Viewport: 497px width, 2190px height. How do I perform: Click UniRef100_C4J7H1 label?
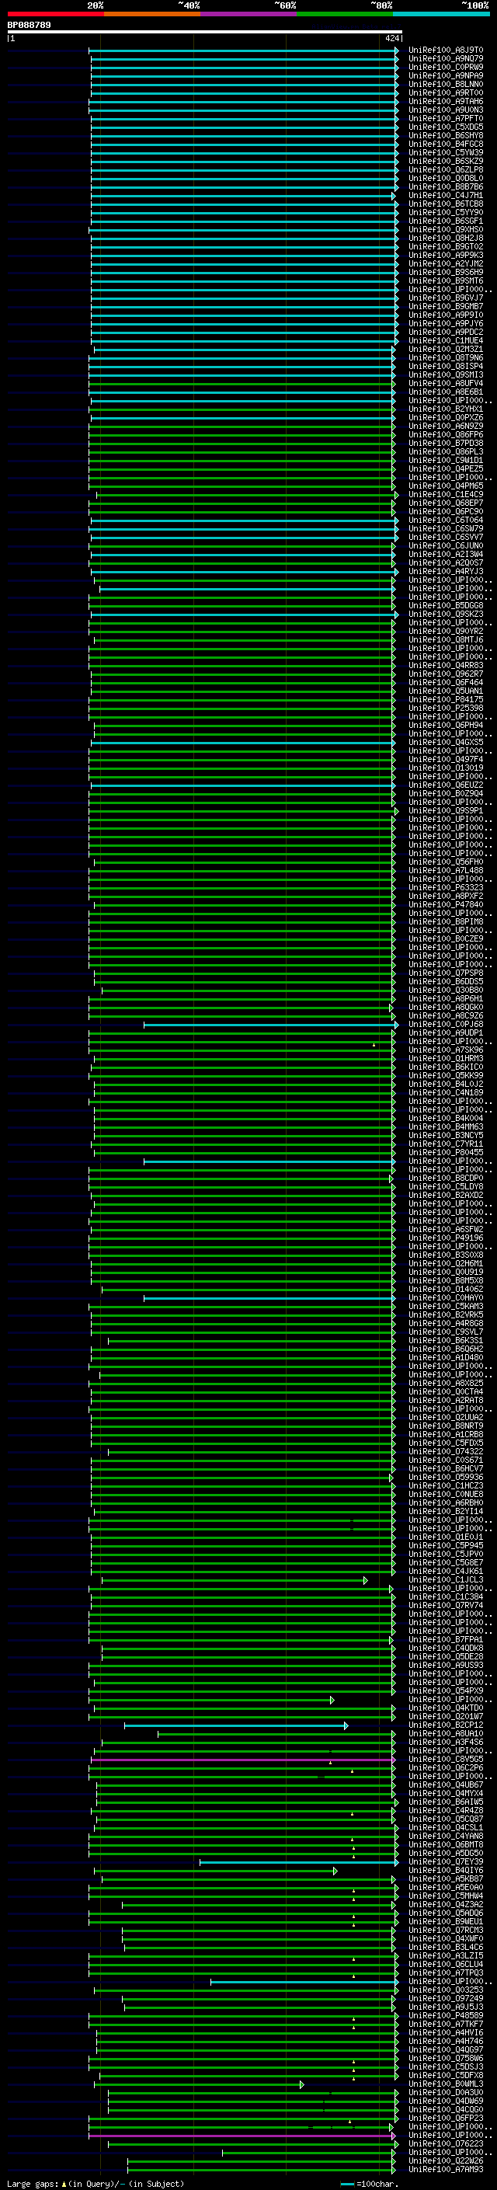coord(446,196)
